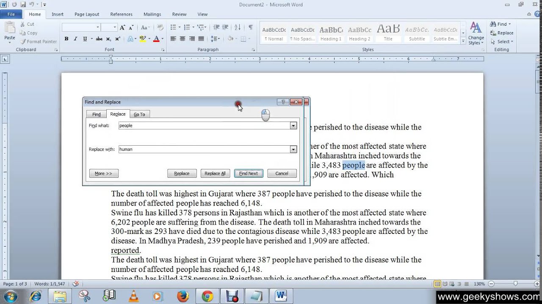Viewport: 542px width, 304px height.
Task: Click the zoom slider handle
Action: point(515,284)
